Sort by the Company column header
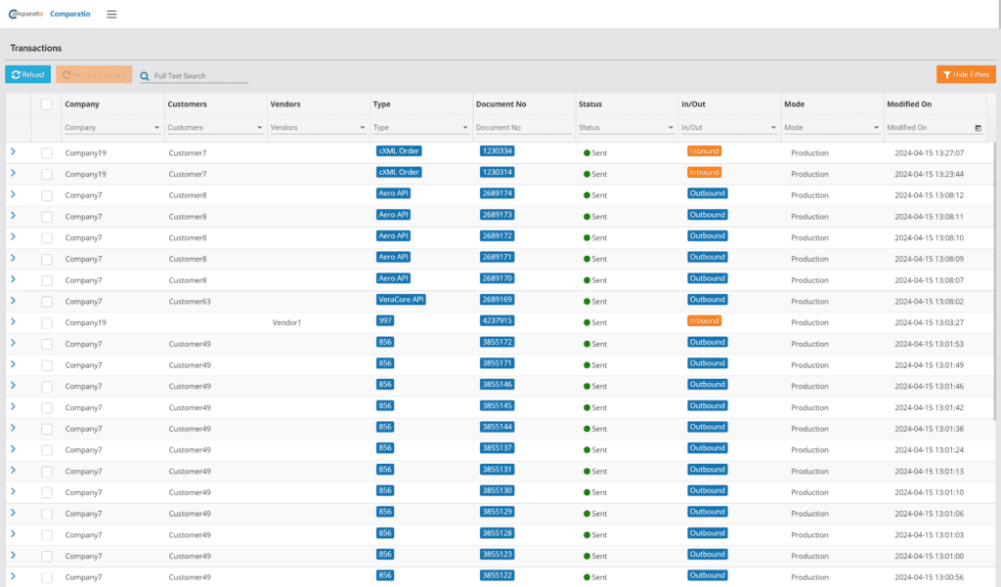 point(82,104)
